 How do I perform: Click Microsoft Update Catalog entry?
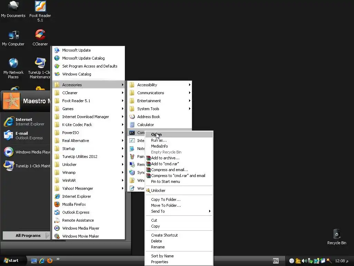(88, 58)
